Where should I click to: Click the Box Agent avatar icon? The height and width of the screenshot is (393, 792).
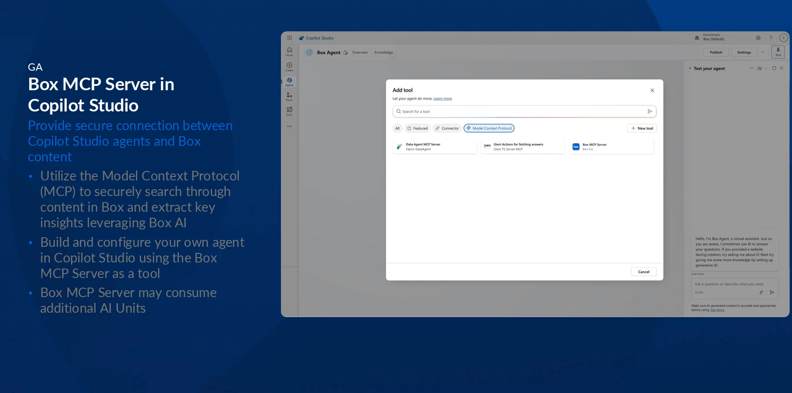coord(309,52)
